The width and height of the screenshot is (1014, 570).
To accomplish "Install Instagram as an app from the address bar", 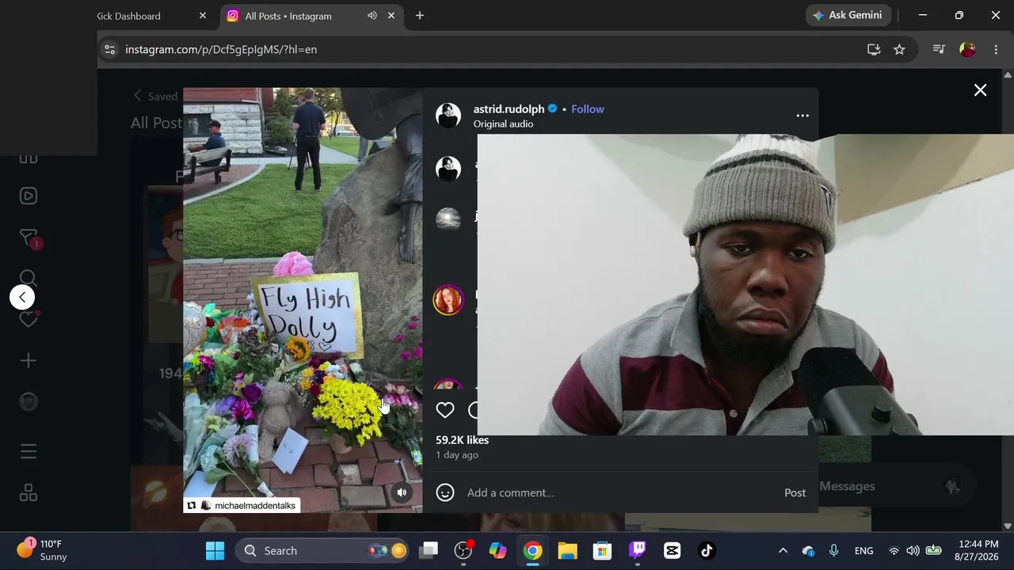I will 874,49.
